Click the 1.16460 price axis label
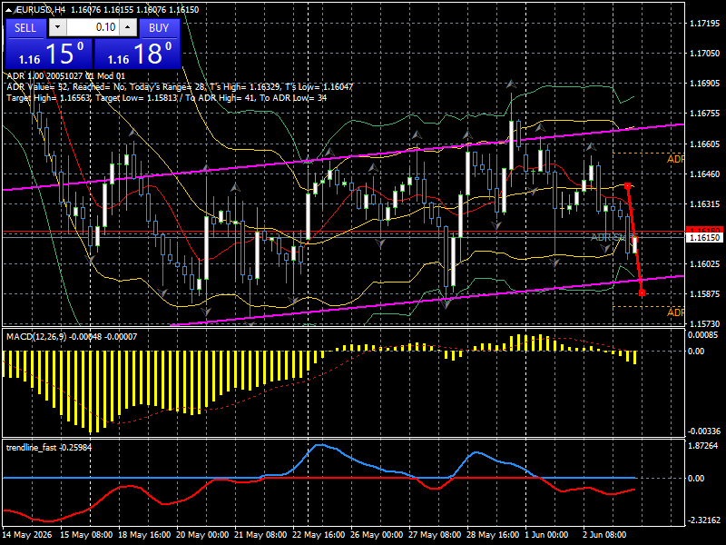 704,174
